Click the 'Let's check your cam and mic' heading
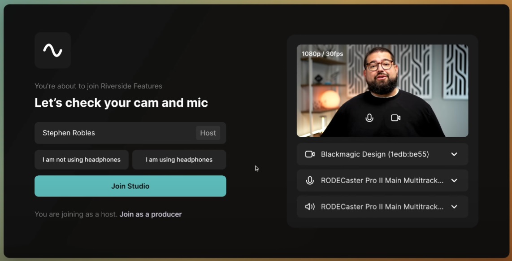This screenshot has height=261, width=512. [121, 103]
